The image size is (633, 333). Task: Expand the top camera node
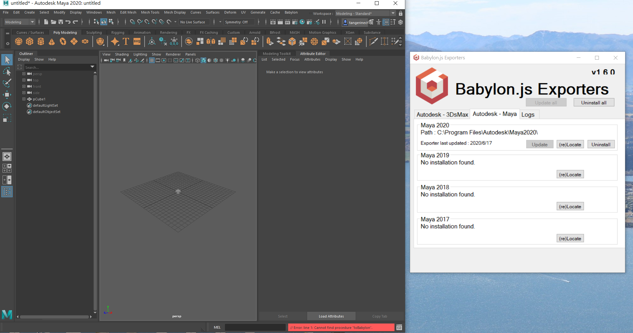pyautogui.click(x=24, y=80)
